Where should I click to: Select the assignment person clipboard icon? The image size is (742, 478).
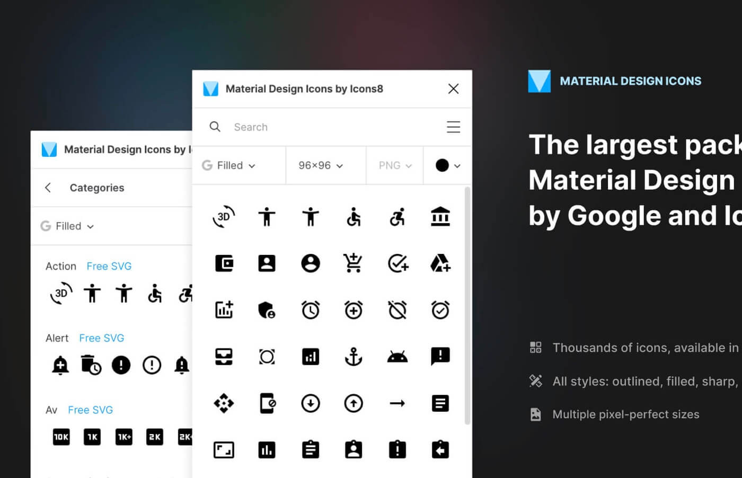click(x=354, y=449)
